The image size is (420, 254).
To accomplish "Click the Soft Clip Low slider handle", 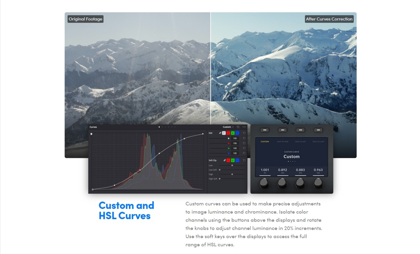I will click(x=232, y=166).
